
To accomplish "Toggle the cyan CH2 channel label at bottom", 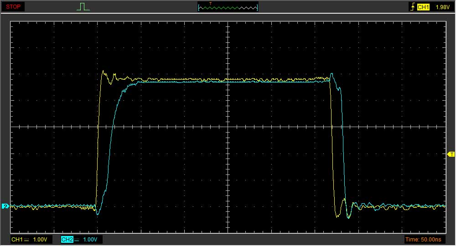I will pyautogui.click(x=67, y=239).
